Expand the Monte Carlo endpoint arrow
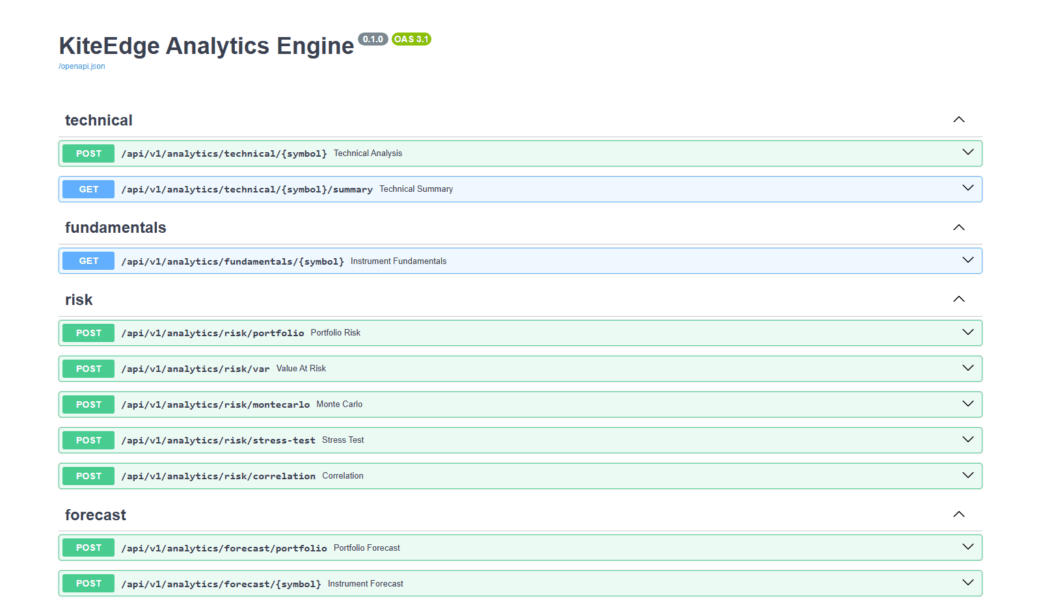1041x608 pixels. [x=968, y=404]
